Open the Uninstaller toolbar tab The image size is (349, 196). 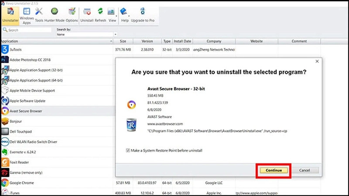click(x=10, y=15)
